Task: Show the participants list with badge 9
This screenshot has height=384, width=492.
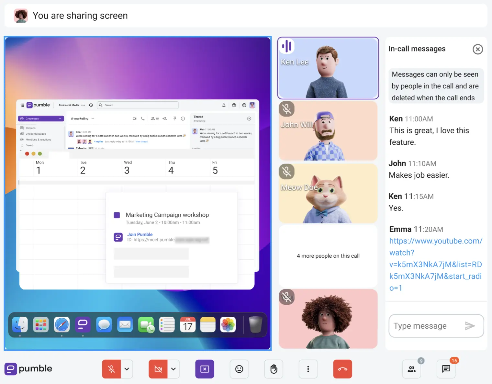Action: [x=412, y=369]
